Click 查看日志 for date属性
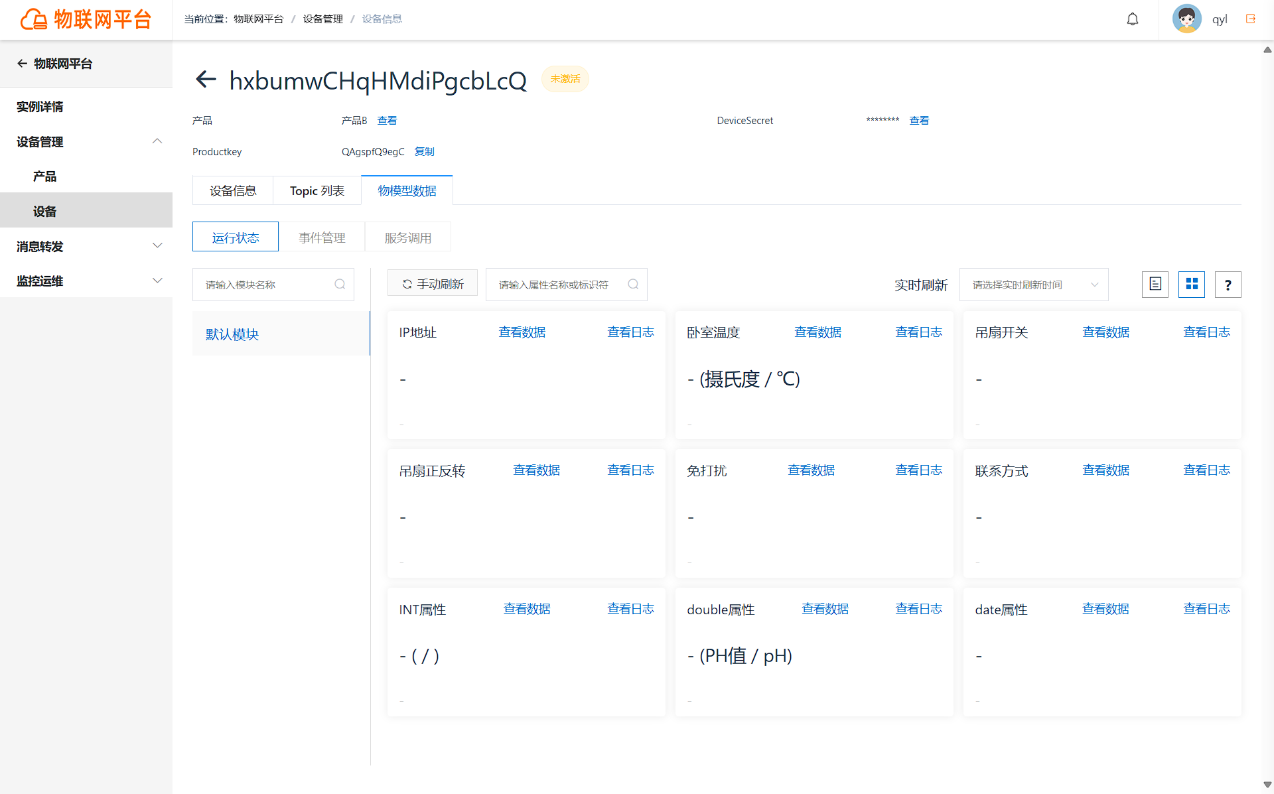Screen dimensions: 1274x794 click(x=1206, y=609)
